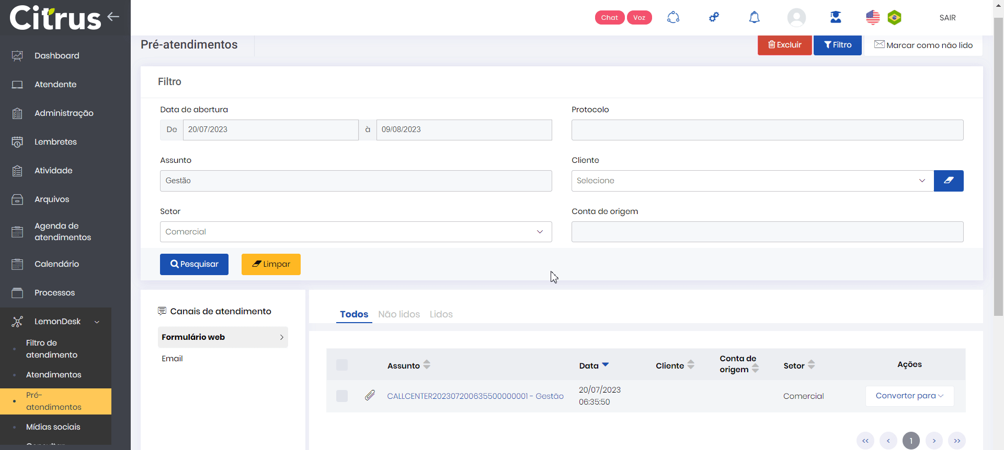Expand the Cliente Selecione dropdown
Screen dimensions: 1004x450
pos(752,181)
